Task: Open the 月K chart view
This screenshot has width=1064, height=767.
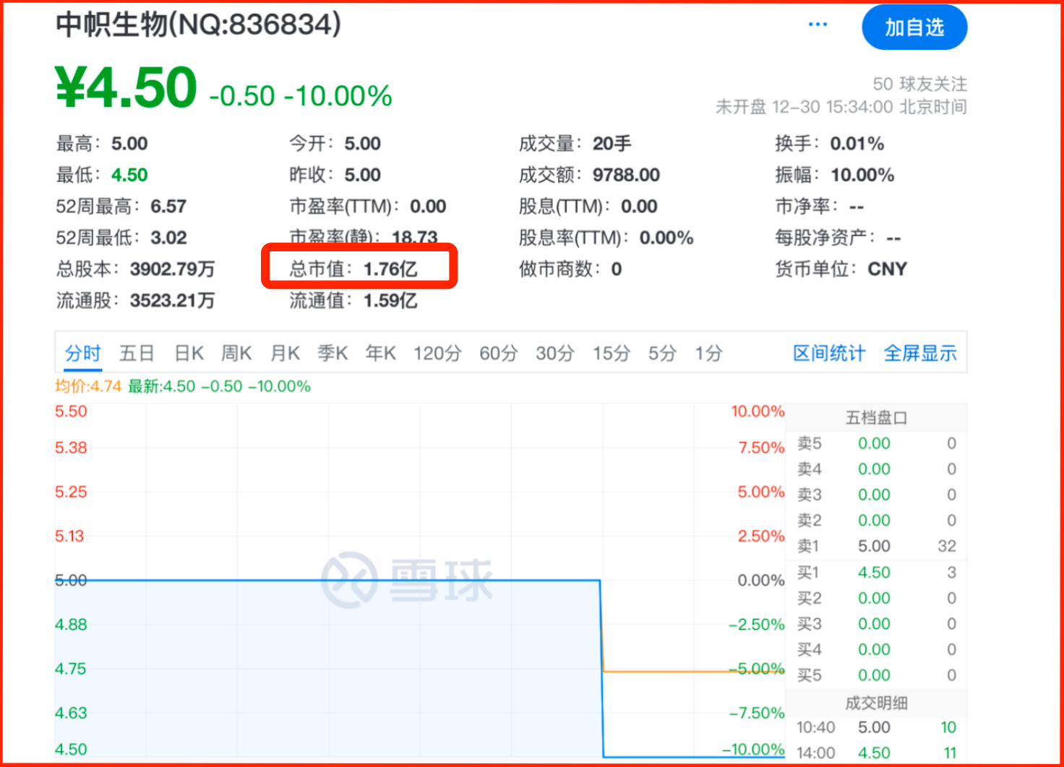Action: pos(285,353)
